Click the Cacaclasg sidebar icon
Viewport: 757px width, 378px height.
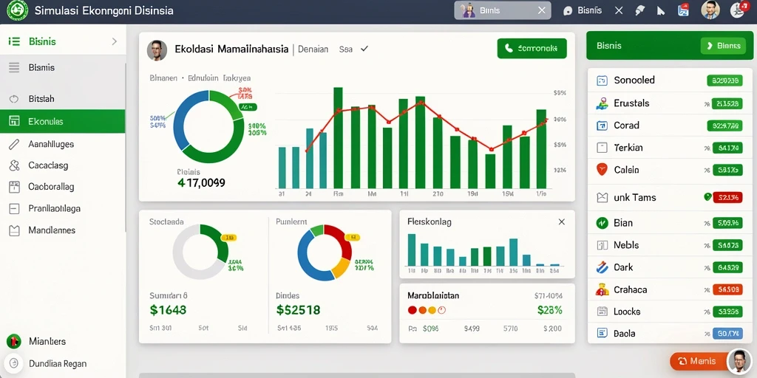click(14, 165)
